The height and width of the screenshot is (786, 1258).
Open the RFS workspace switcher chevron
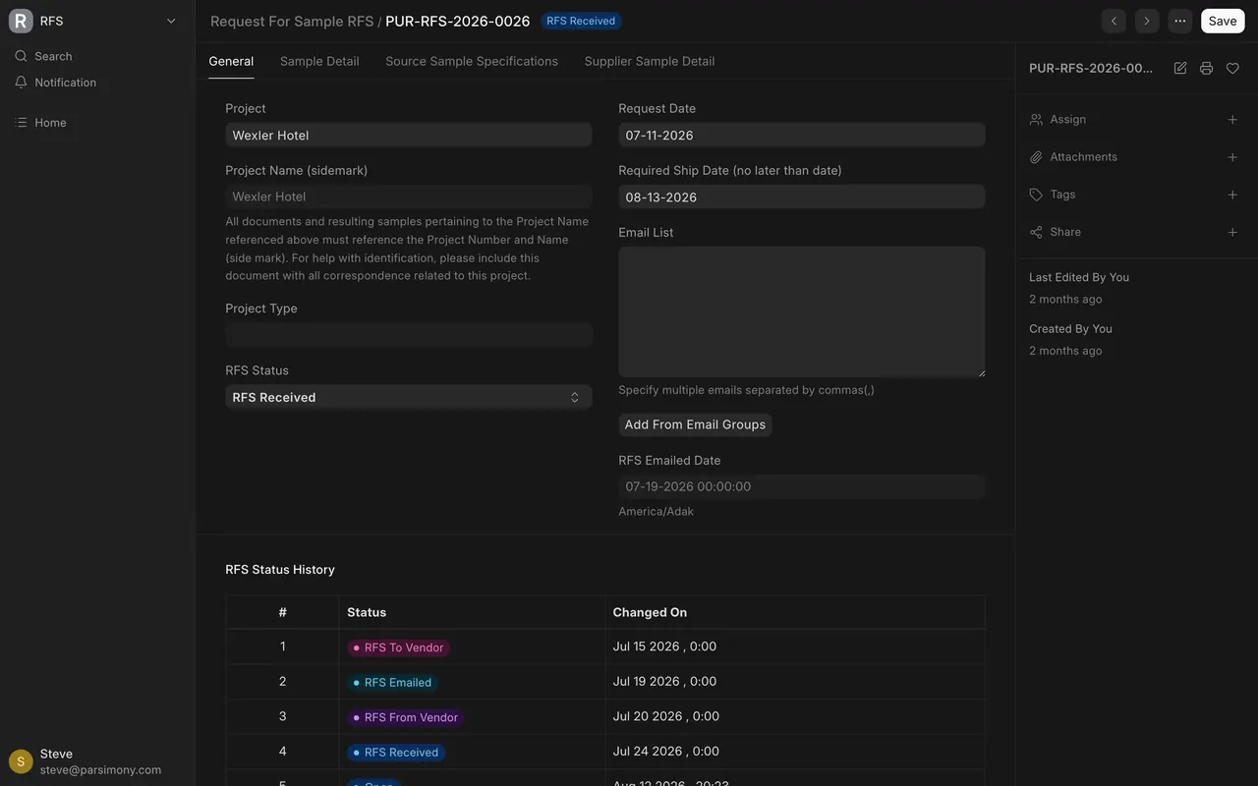point(171,21)
